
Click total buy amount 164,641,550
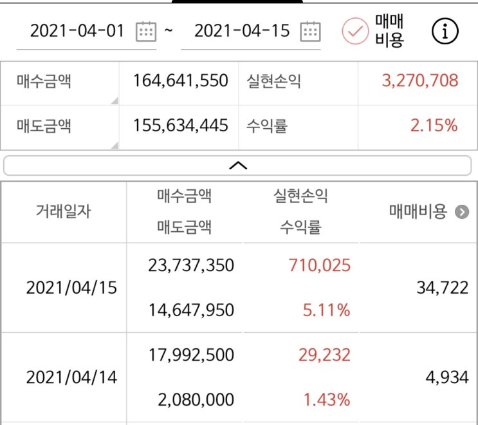point(181,81)
